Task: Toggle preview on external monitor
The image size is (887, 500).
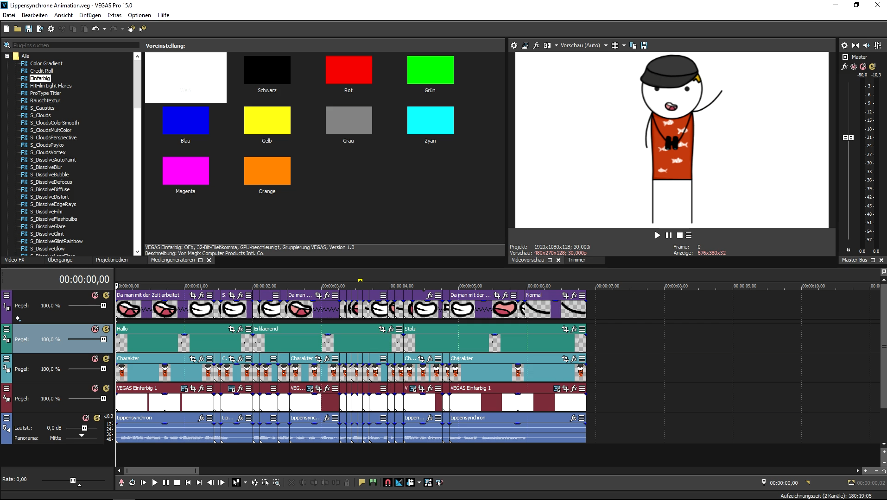Action: [x=525, y=45]
